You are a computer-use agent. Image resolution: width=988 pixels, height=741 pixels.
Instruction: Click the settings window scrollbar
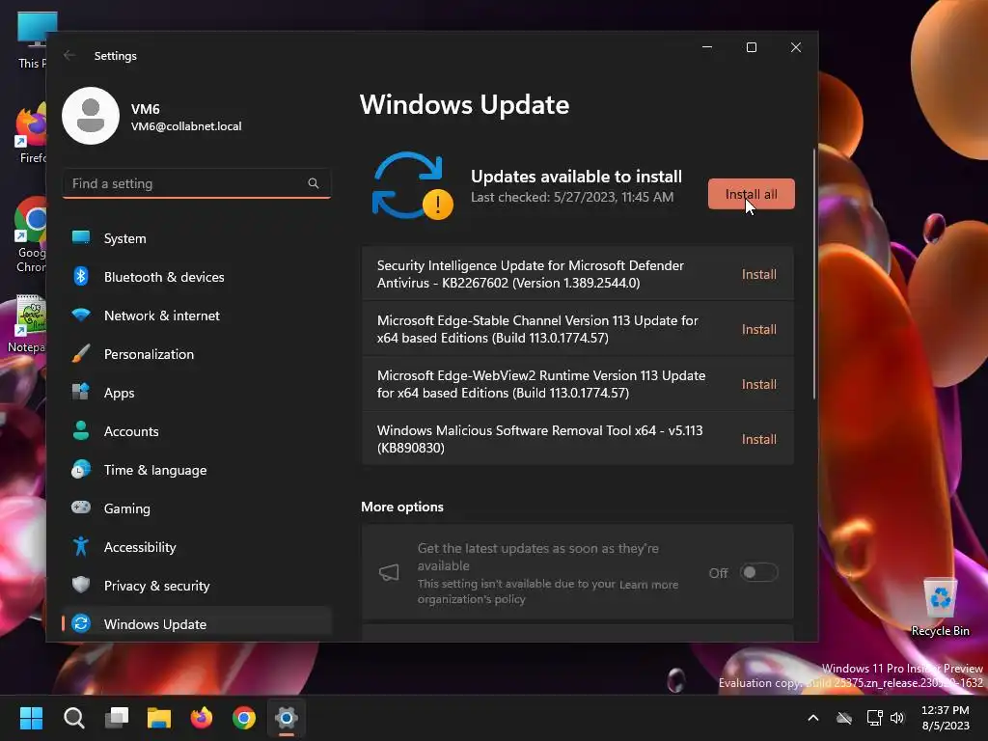(x=814, y=274)
